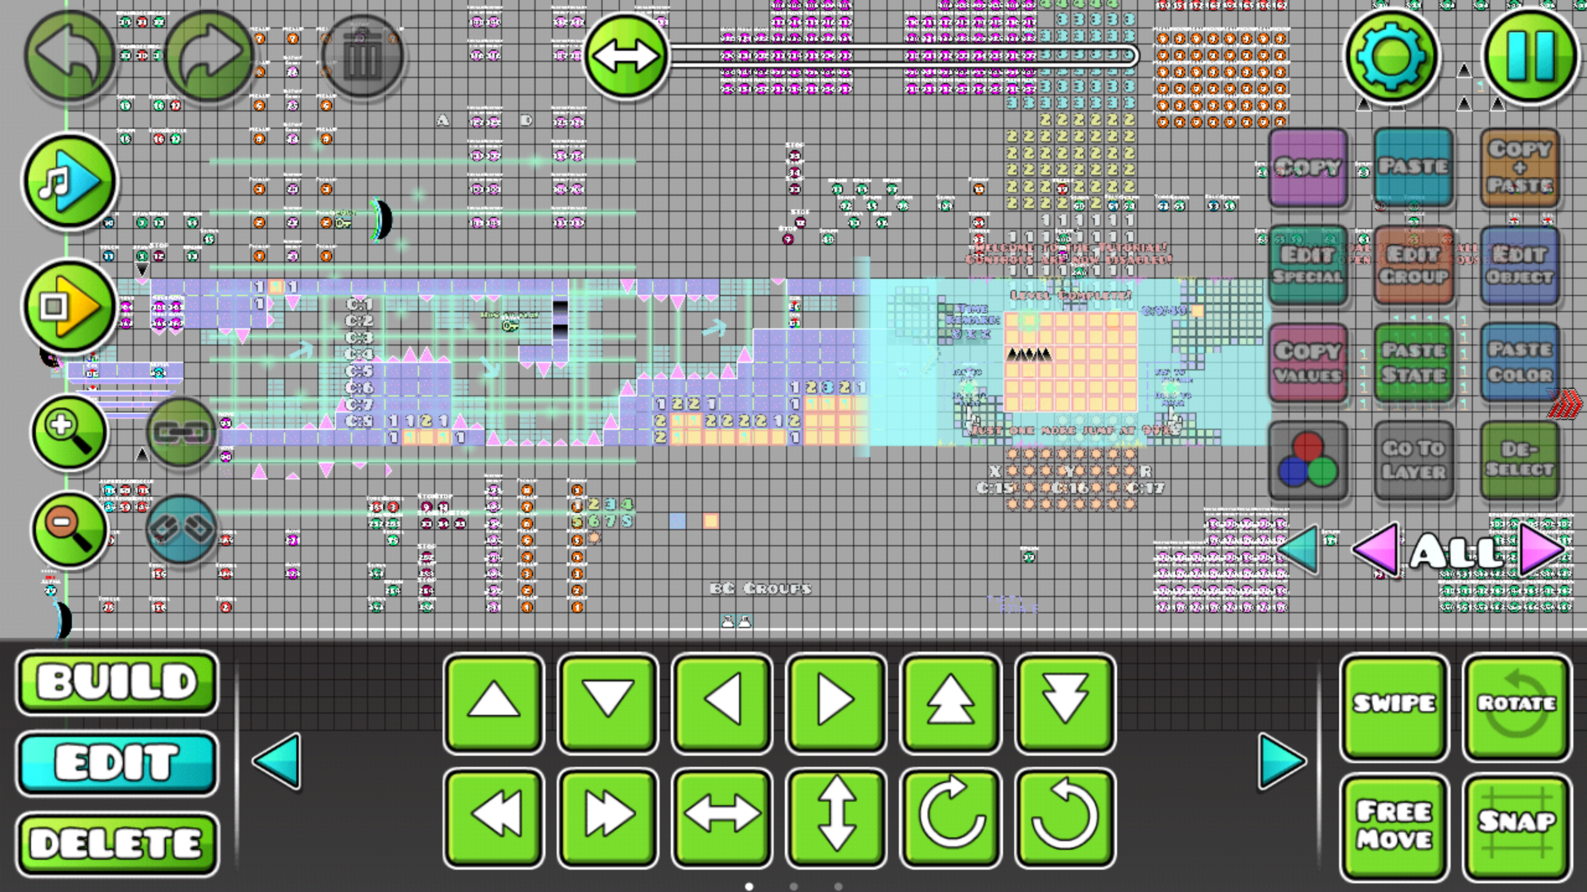The height and width of the screenshot is (892, 1587).
Task: Start music playback test button
Action: (x=69, y=181)
